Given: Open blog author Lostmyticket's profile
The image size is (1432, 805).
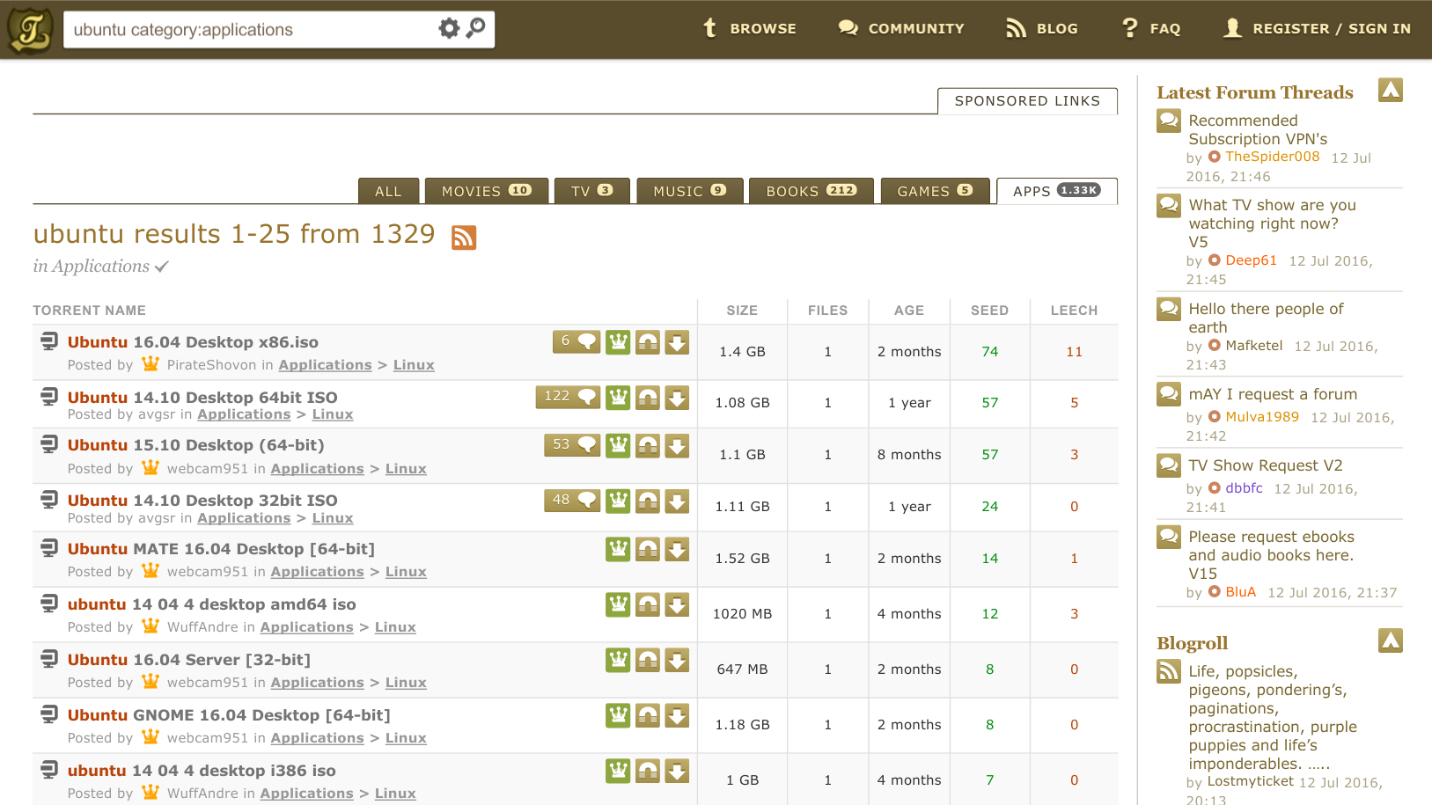Looking at the screenshot, I should click(x=1251, y=781).
